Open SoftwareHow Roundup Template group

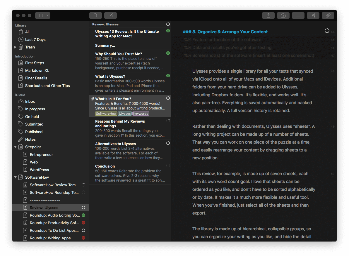pyautogui.click(x=51, y=192)
